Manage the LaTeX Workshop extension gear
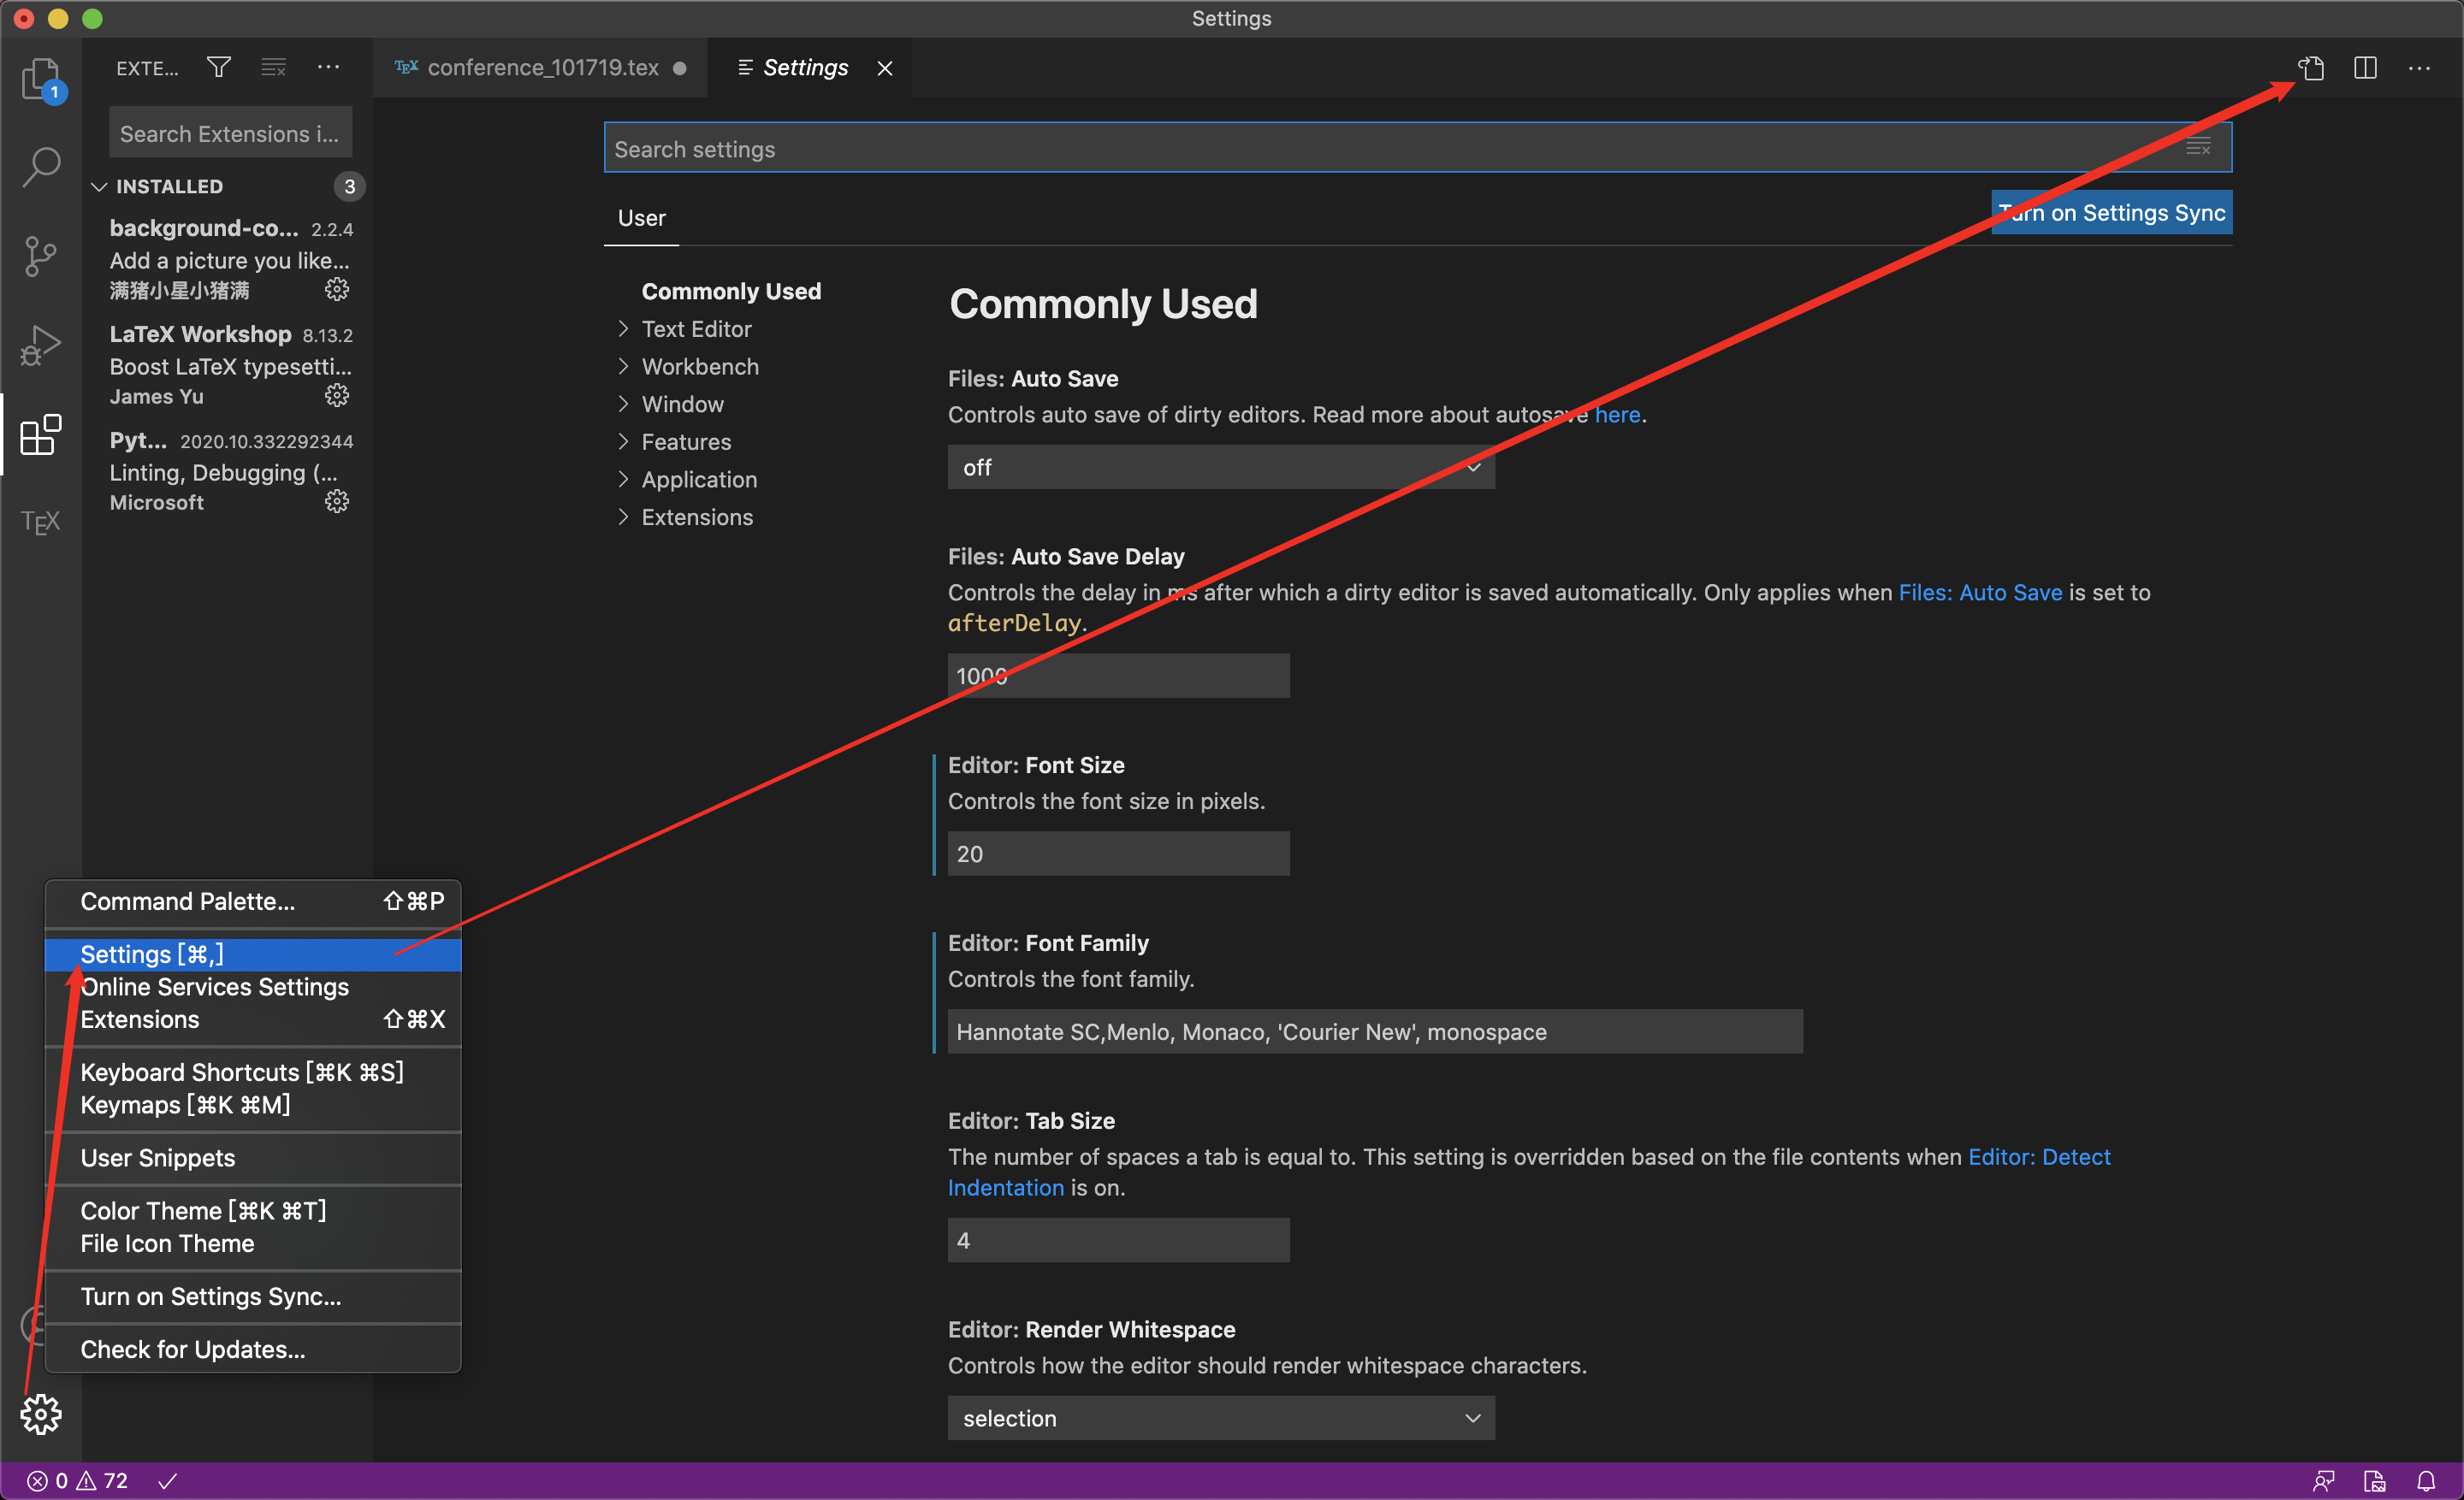This screenshot has height=1500, width=2464. click(337, 396)
